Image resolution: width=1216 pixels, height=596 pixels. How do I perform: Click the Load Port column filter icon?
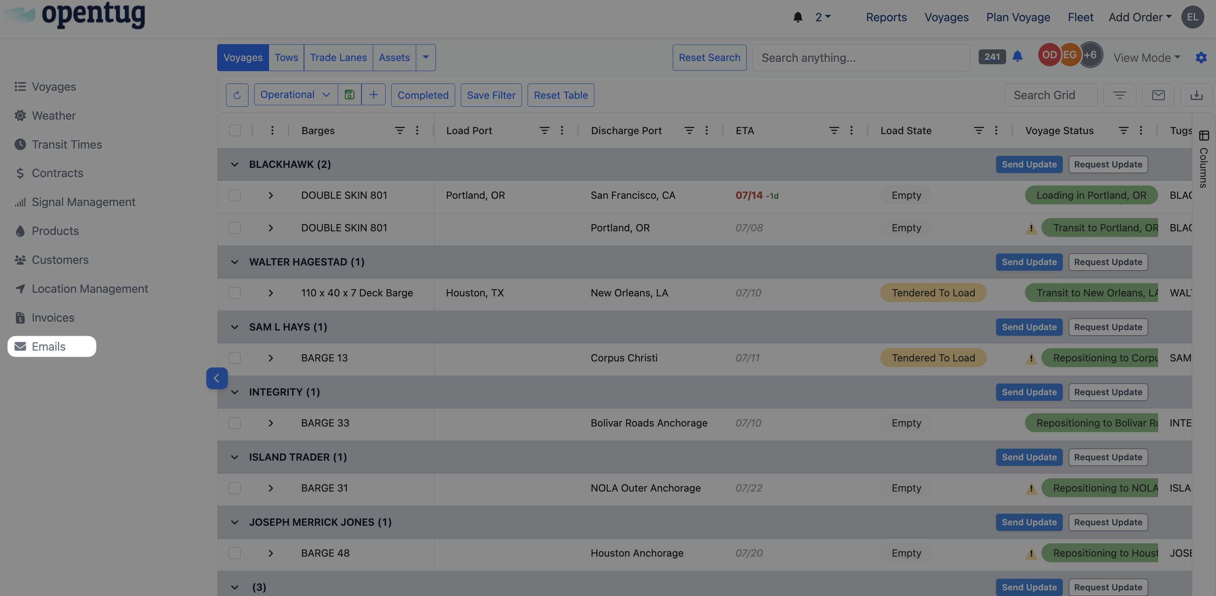[544, 131]
